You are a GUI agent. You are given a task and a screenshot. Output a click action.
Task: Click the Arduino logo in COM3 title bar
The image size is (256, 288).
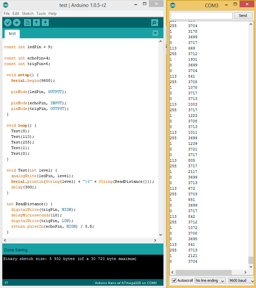[173, 5]
